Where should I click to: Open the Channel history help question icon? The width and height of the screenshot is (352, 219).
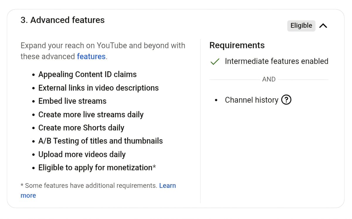click(x=286, y=100)
